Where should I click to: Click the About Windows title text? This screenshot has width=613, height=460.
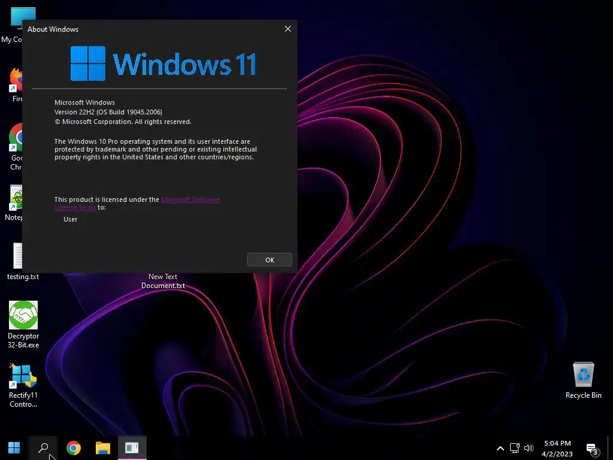(x=53, y=29)
